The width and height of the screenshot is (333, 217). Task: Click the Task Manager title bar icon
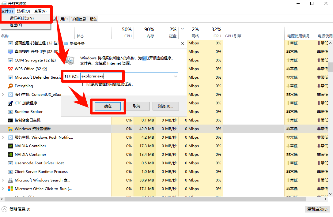click(4, 3)
